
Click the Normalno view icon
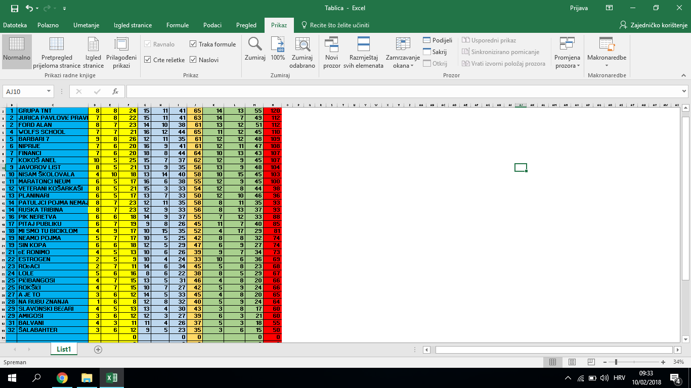pos(17,45)
